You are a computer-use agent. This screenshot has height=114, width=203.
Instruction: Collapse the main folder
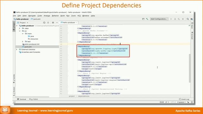click(23, 34)
